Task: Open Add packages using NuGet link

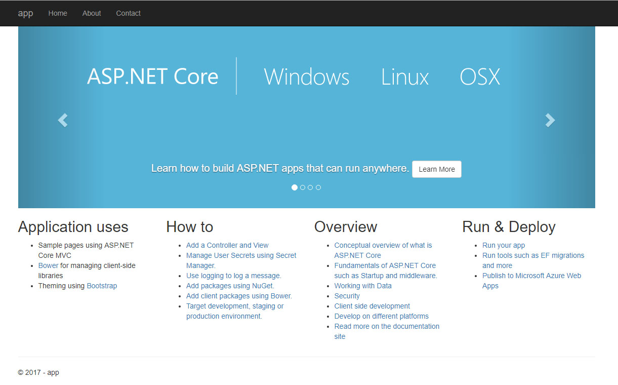Action: (230, 286)
